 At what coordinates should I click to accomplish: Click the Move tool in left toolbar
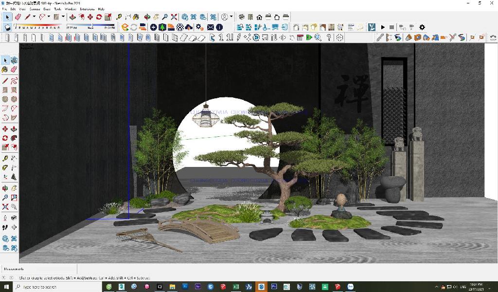tap(5, 129)
